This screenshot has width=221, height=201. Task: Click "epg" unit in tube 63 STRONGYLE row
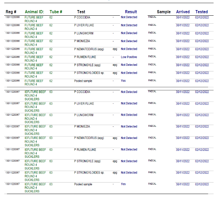pyautogui.click(x=115, y=161)
